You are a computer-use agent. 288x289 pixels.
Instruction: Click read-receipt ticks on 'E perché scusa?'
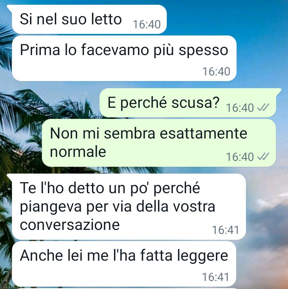coord(263,107)
